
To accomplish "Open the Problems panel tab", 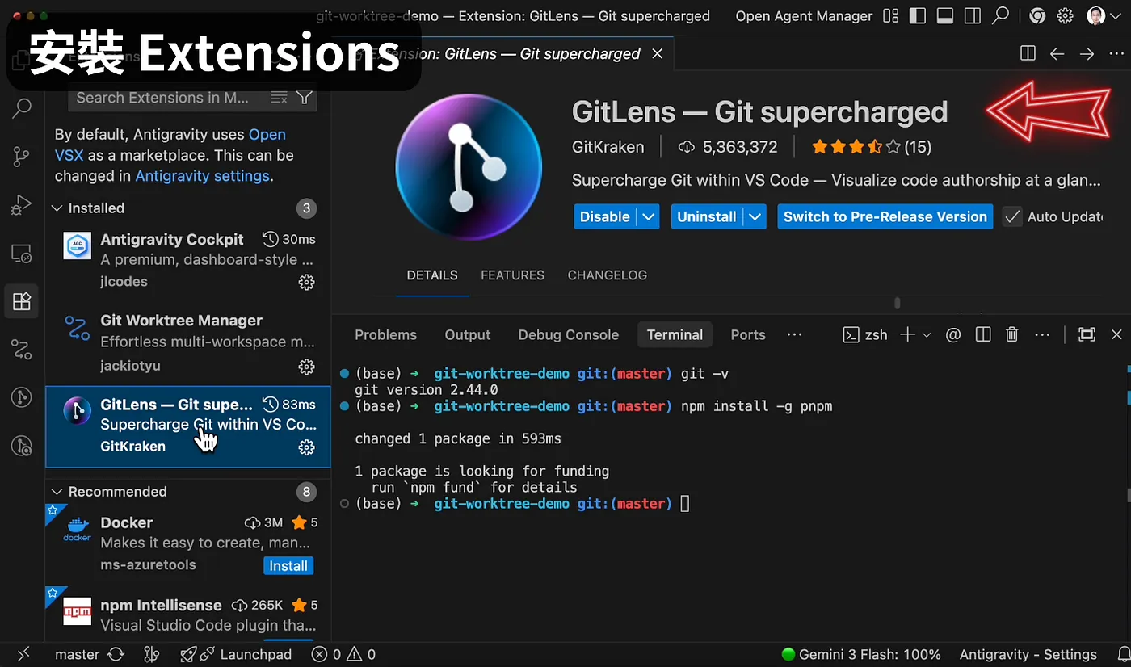I will 385,334.
